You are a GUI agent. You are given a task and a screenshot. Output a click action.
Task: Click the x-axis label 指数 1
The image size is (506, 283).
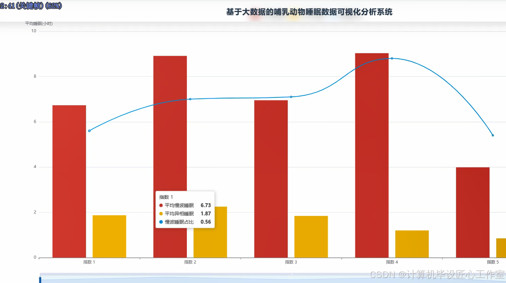click(89, 262)
